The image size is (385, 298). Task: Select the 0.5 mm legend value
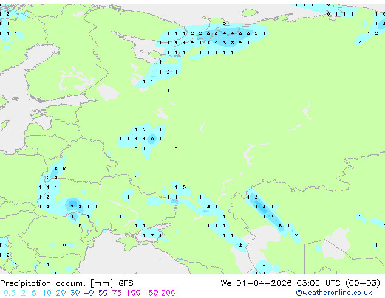click(x=10, y=293)
